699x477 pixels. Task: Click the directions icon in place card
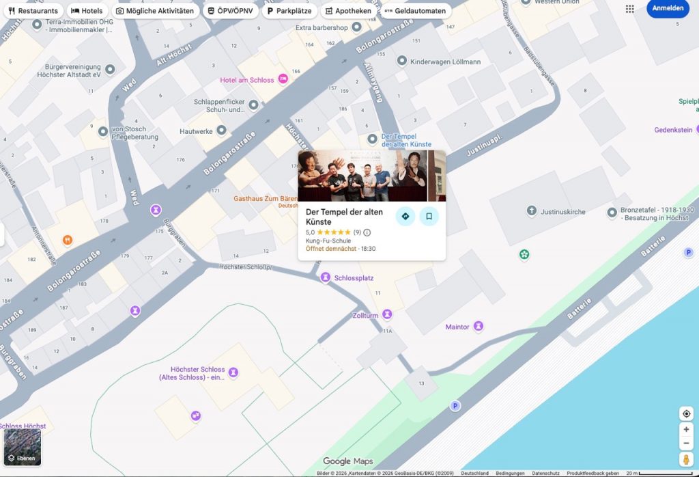pos(405,216)
